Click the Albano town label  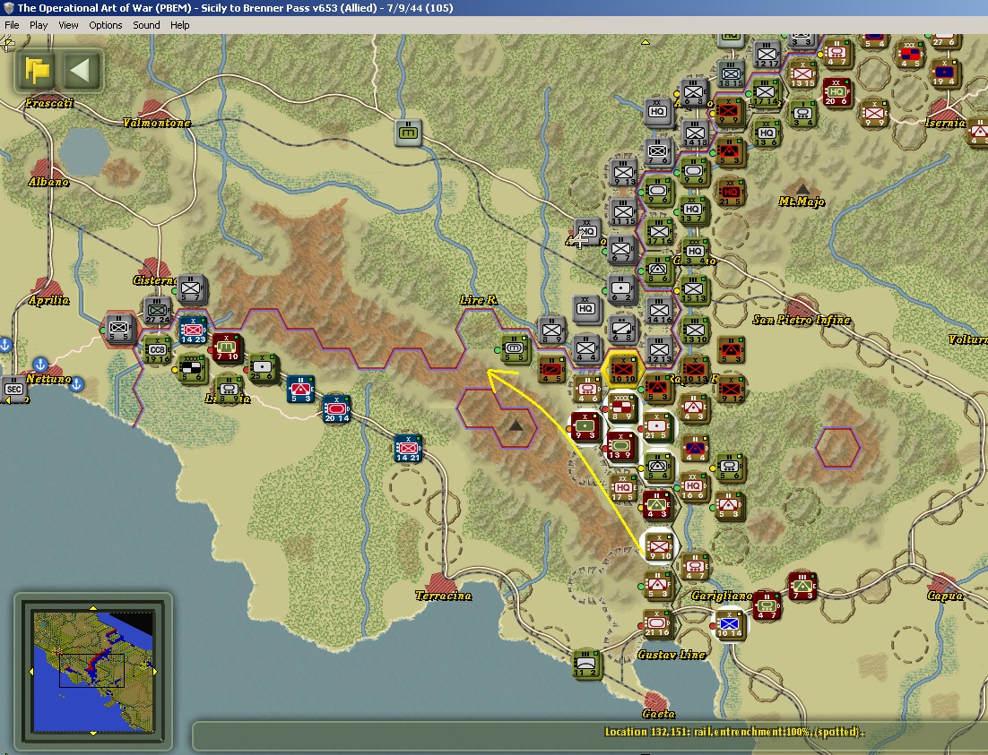[x=48, y=182]
